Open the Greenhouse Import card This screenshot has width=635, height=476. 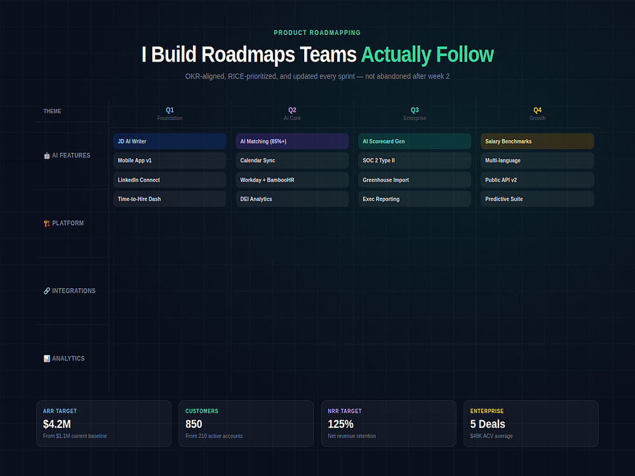click(415, 180)
